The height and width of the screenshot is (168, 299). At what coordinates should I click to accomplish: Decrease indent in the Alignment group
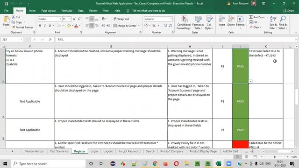point(103,26)
